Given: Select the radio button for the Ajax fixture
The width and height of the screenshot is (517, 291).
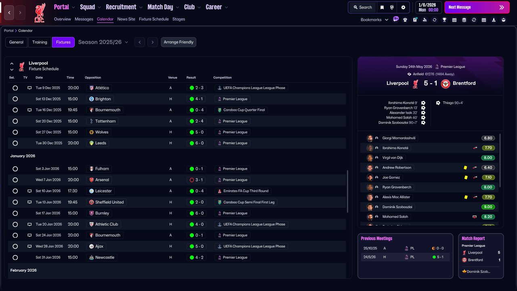Looking at the screenshot, I should click(15, 246).
